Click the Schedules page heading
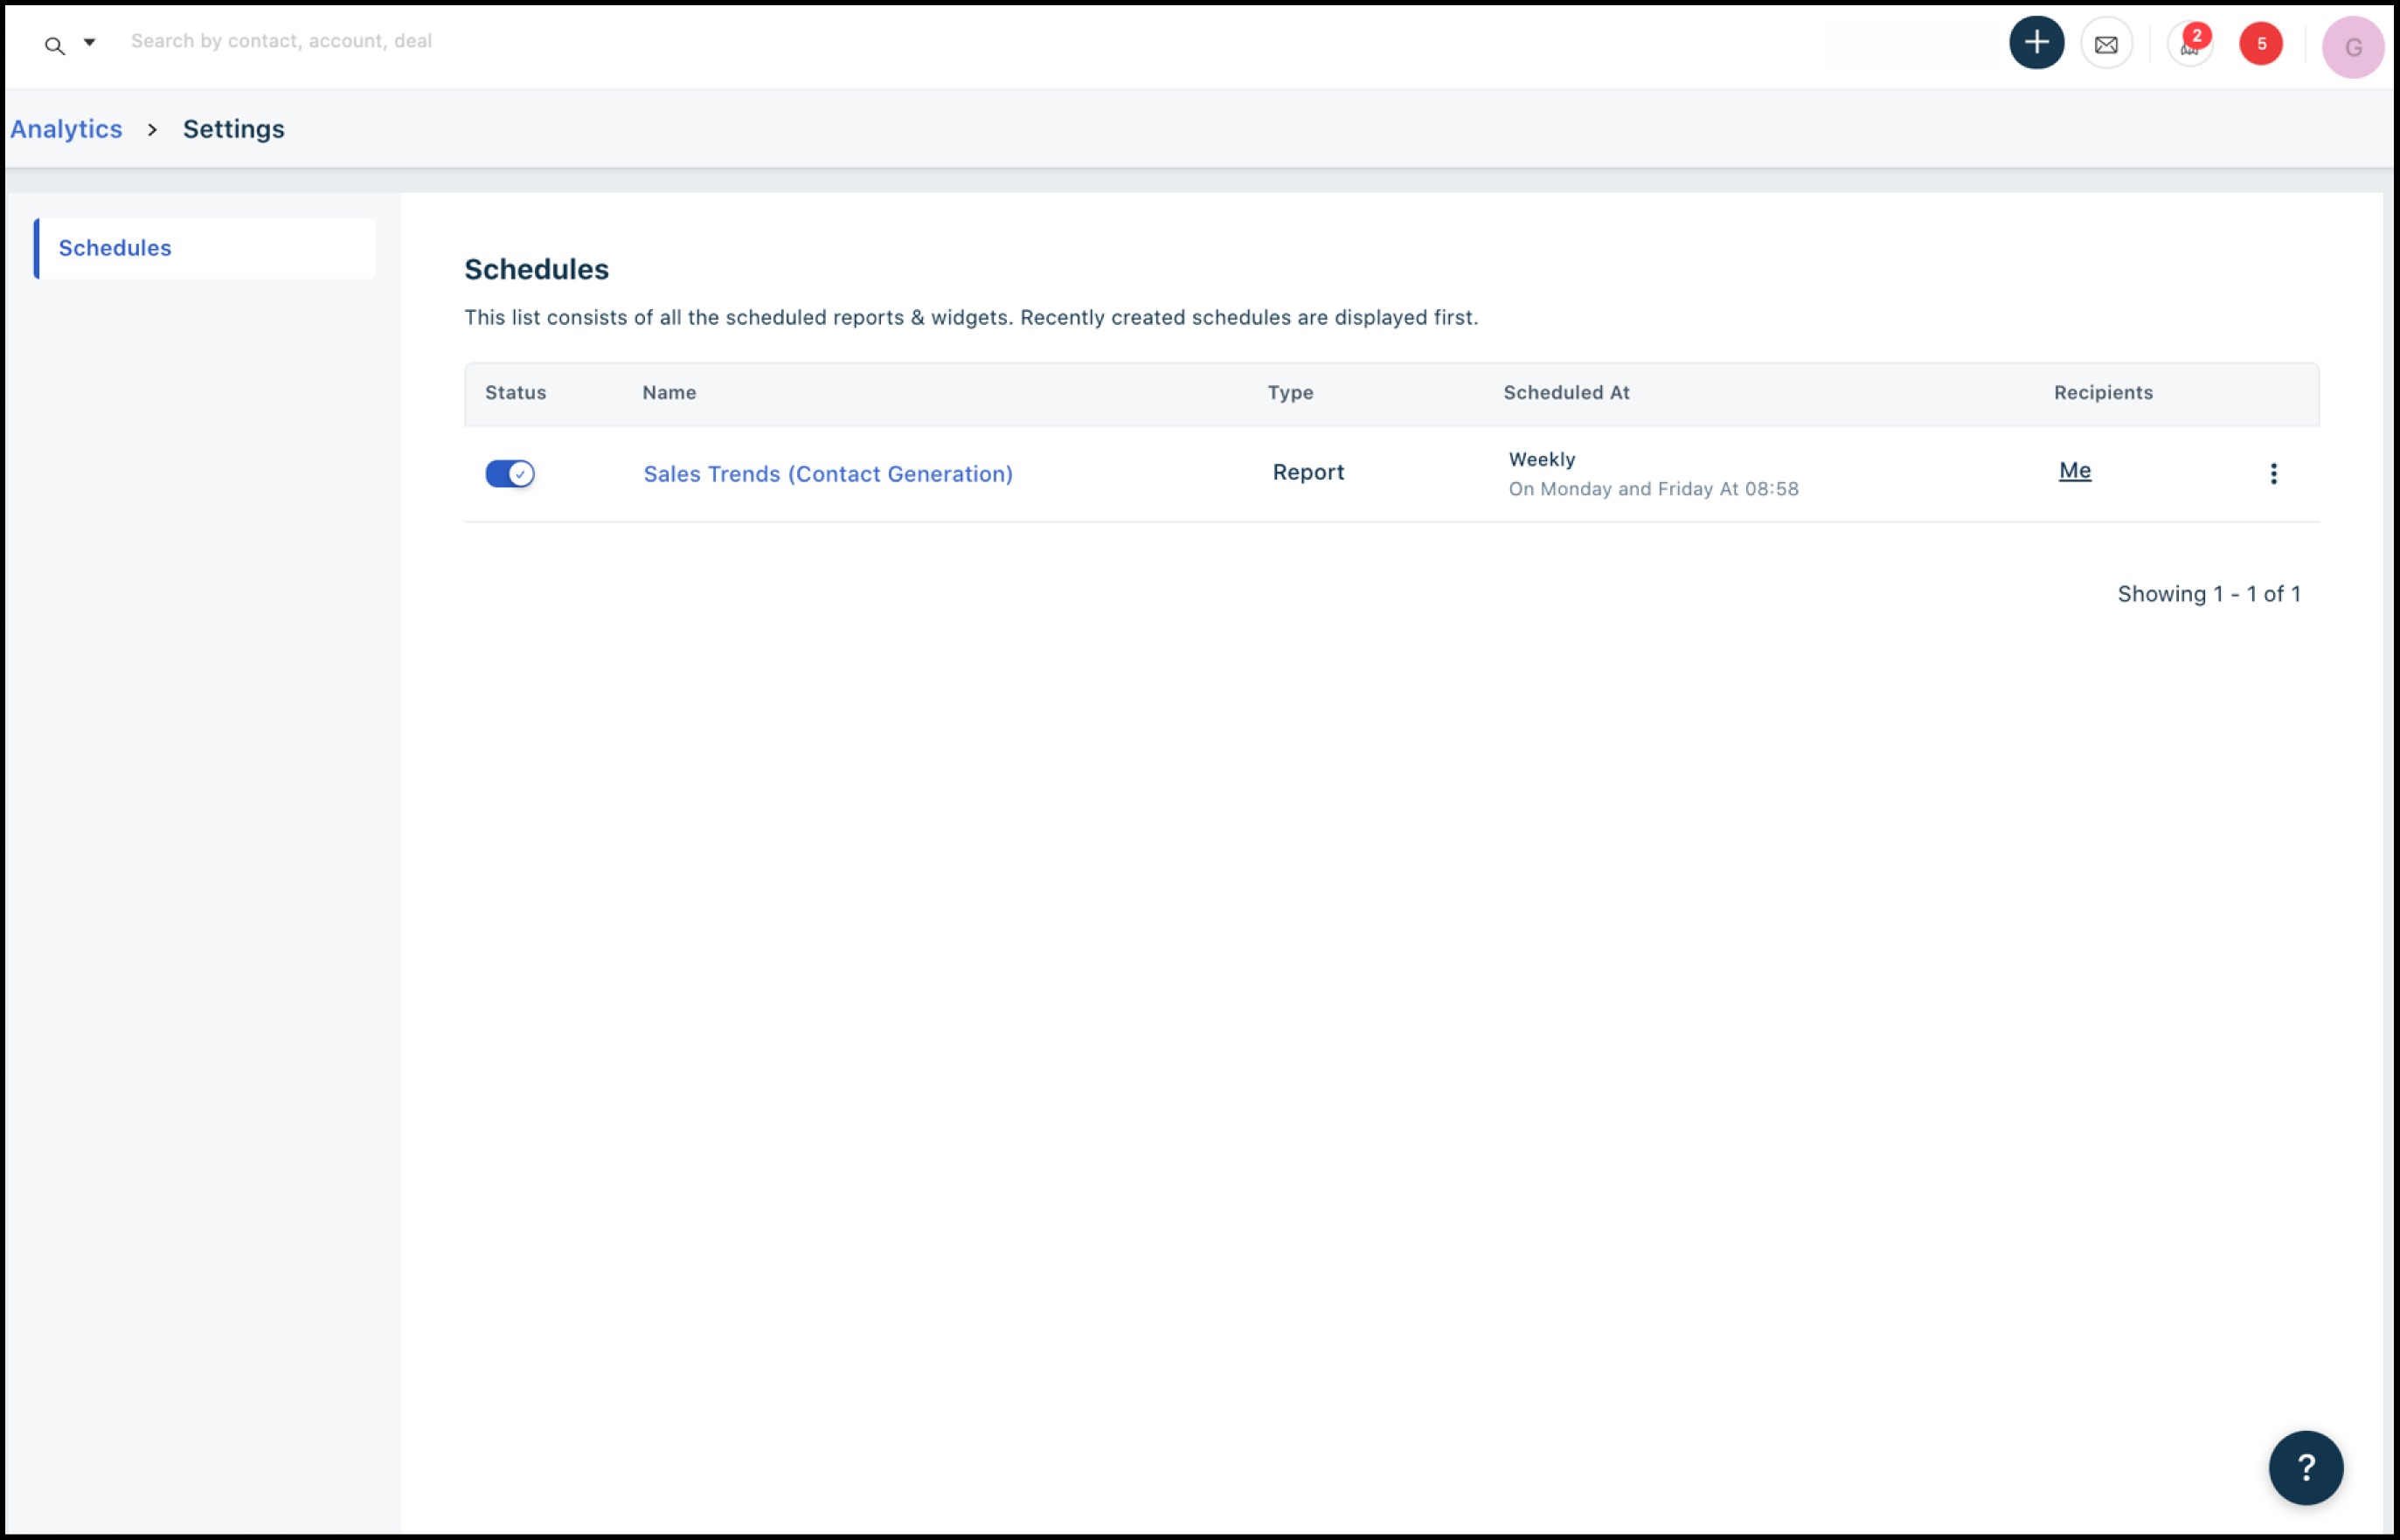 click(x=537, y=269)
